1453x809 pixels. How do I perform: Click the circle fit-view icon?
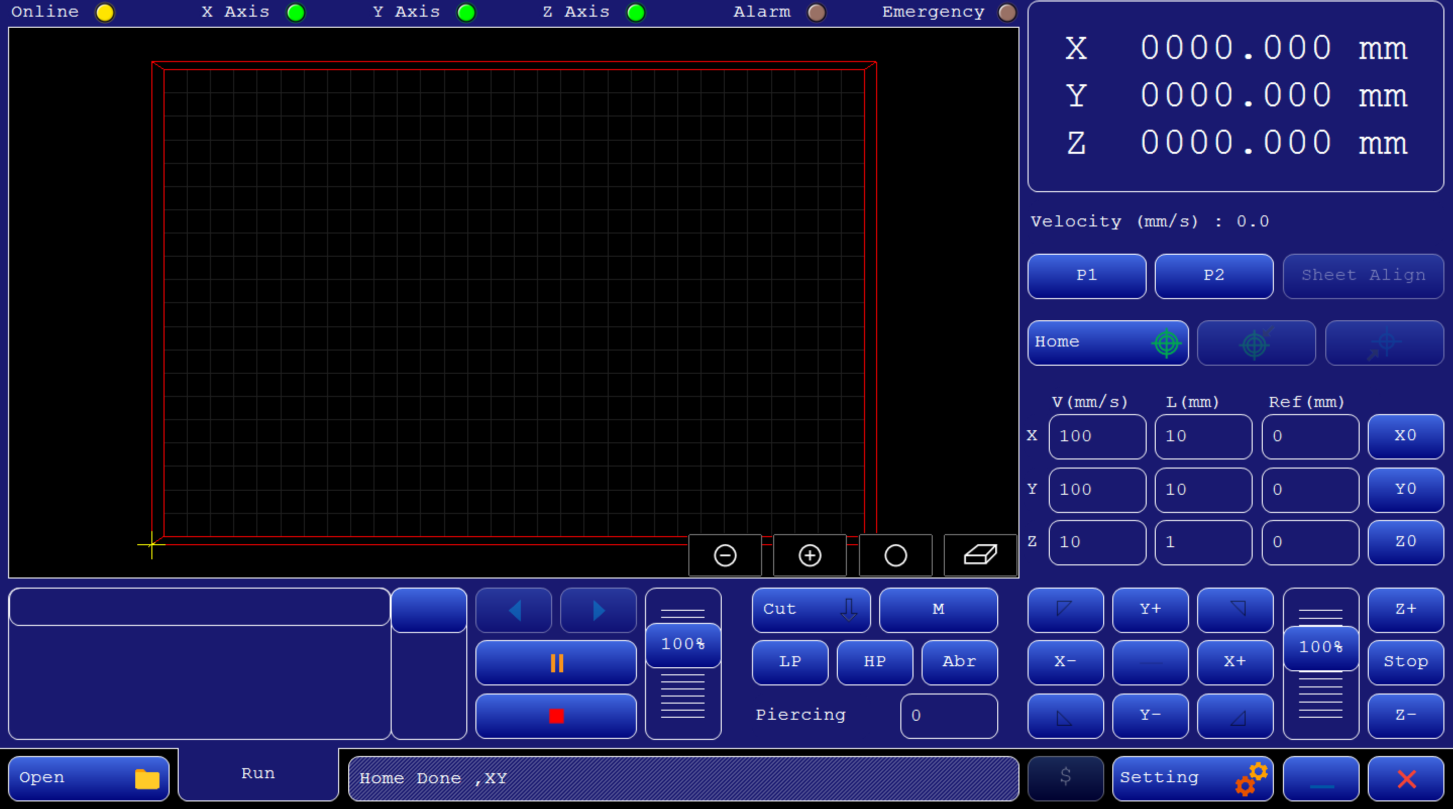(x=895, y=555)
